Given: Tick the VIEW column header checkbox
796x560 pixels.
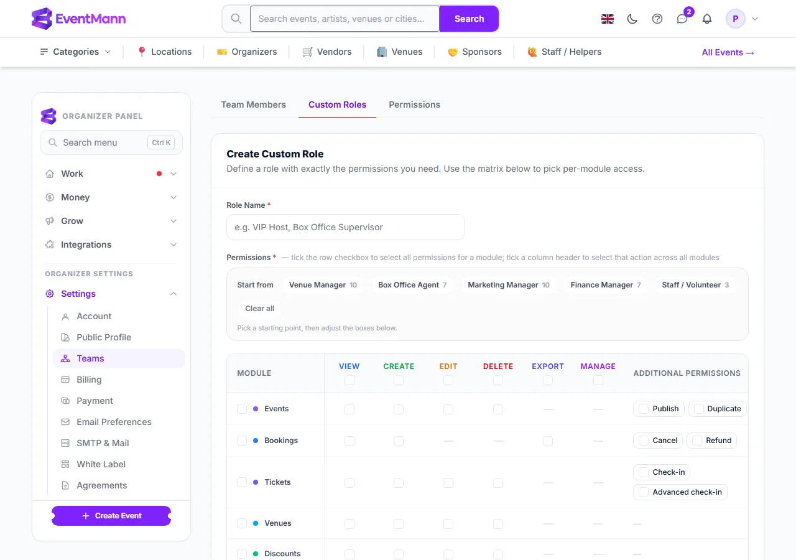Looking at the screenshot, I should point(349,380).
